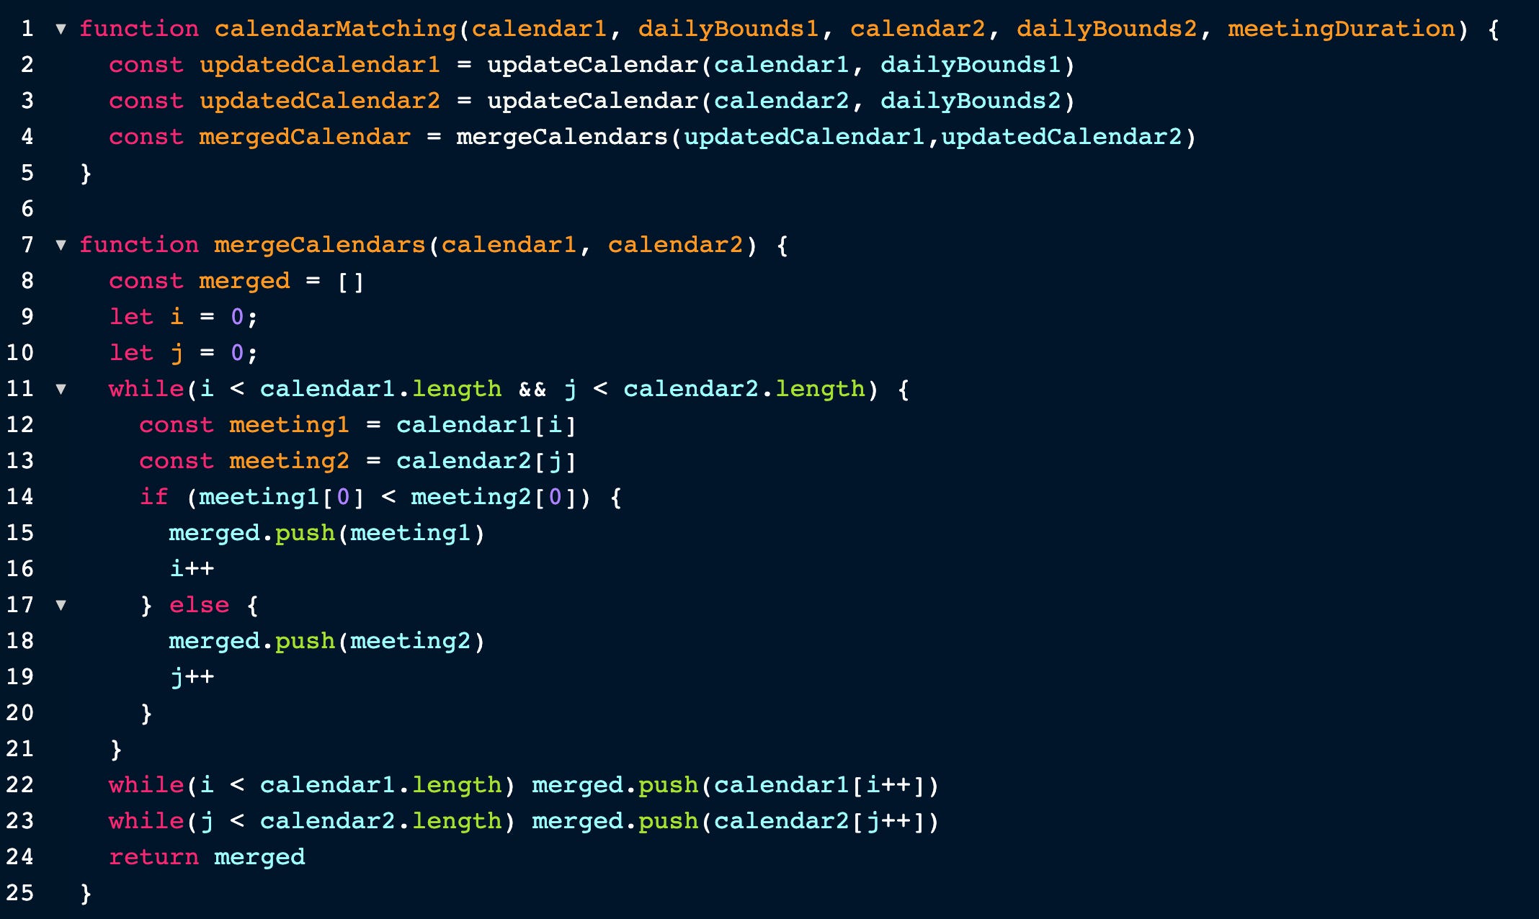Place cursor at 'let i = 0'
This screenshot has width=1539, height=919.
coord(183,317)
